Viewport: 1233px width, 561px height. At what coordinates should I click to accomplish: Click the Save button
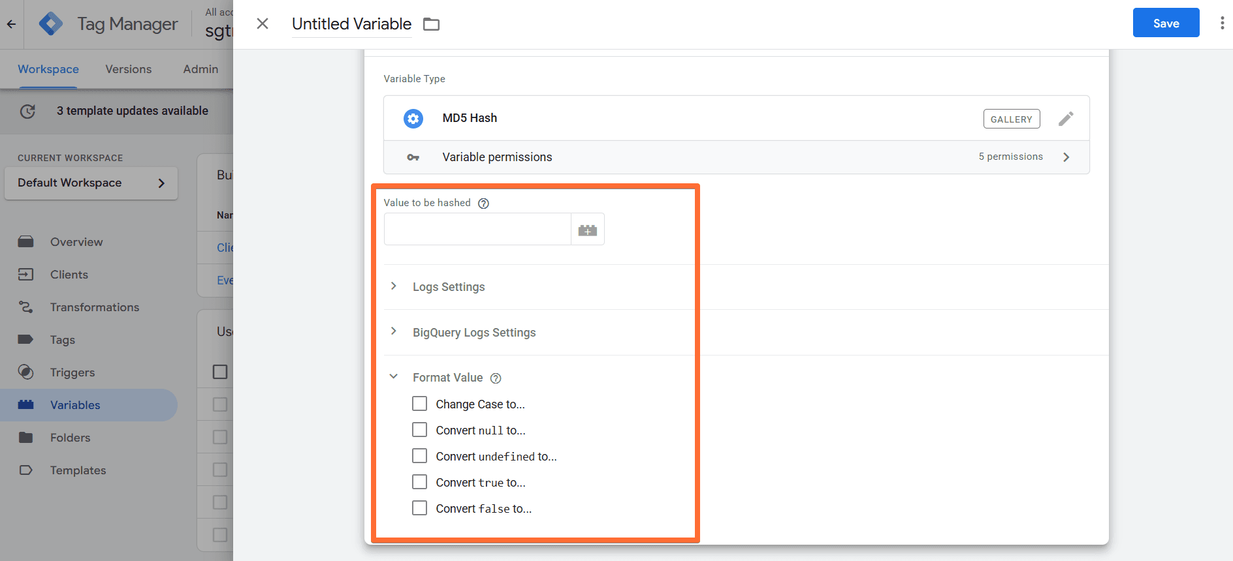point(1166,23)
